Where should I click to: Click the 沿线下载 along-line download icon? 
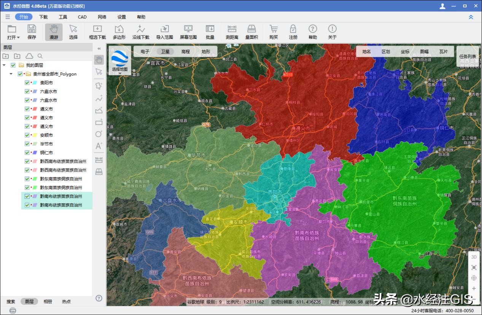point(141,29)
